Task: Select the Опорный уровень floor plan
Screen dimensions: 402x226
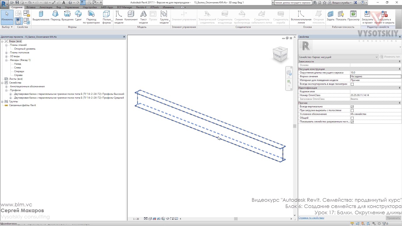Action: pos(25,49)
